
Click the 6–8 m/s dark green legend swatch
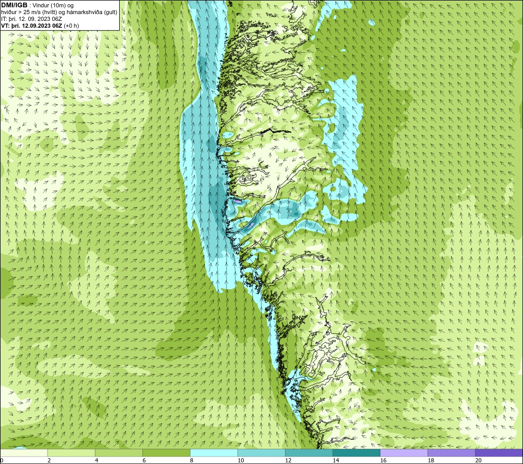tap(166, 452)
